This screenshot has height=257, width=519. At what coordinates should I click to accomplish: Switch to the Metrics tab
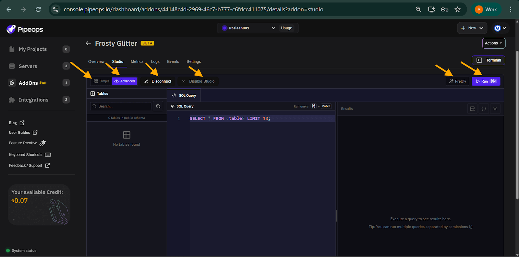(x=137, y=61)
